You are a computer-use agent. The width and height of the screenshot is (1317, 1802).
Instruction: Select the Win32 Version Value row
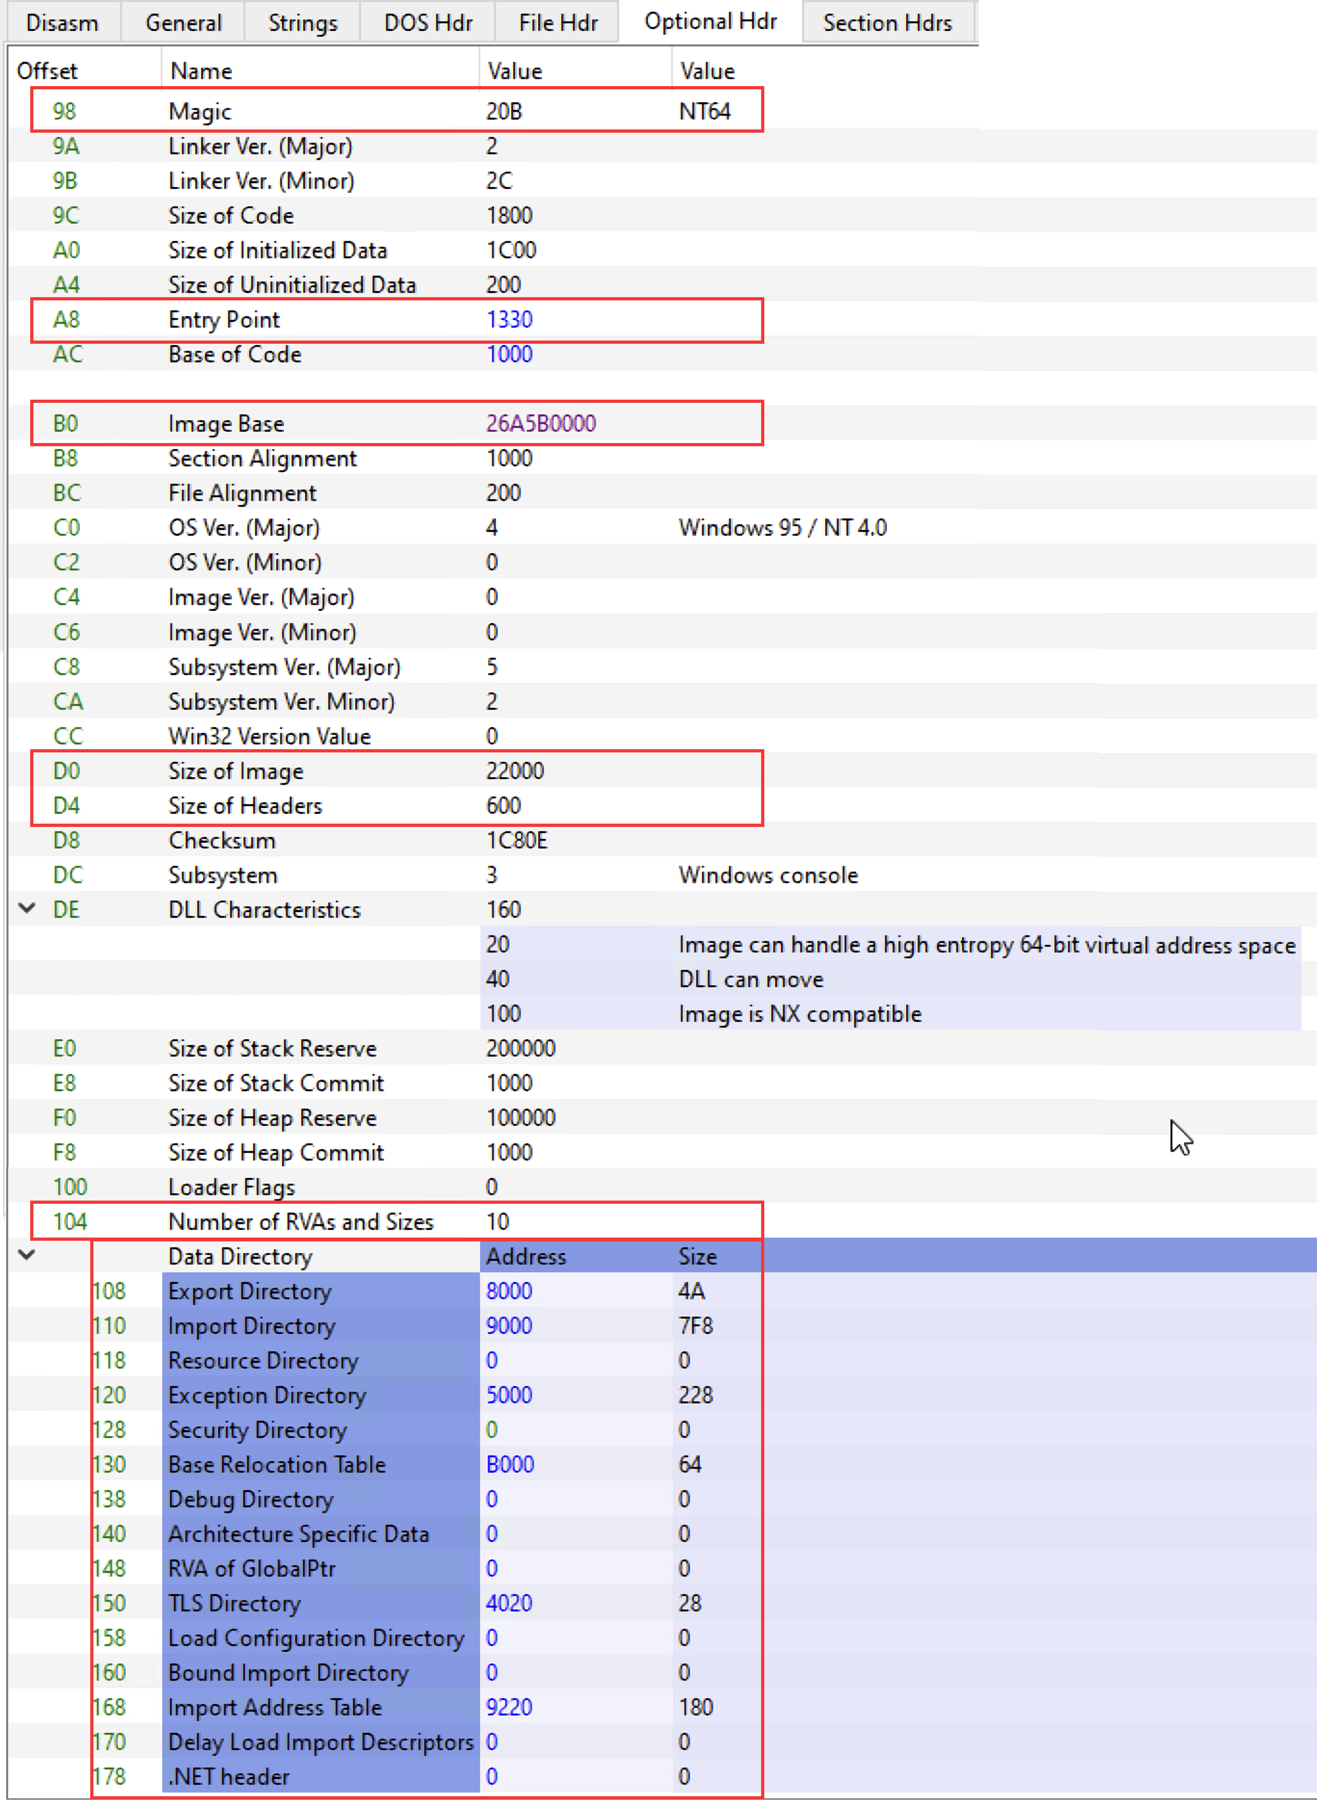pyautogui.click(x=662, y=736)
